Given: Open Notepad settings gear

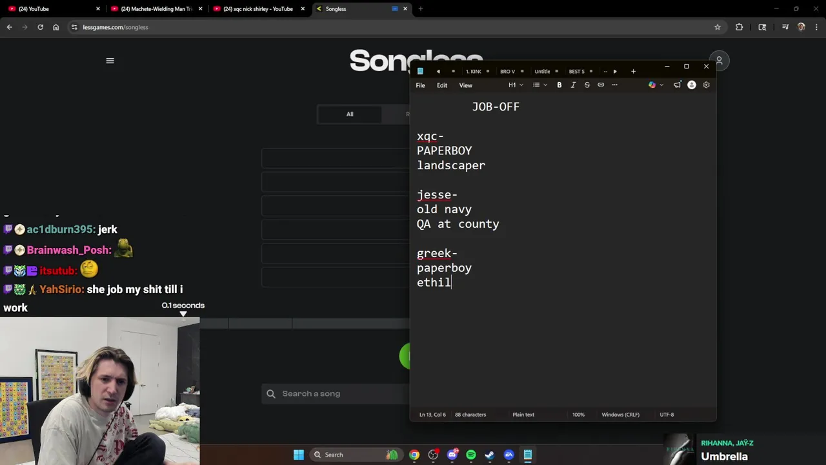Looking at the screenshot, I should [x=706, y=85].
